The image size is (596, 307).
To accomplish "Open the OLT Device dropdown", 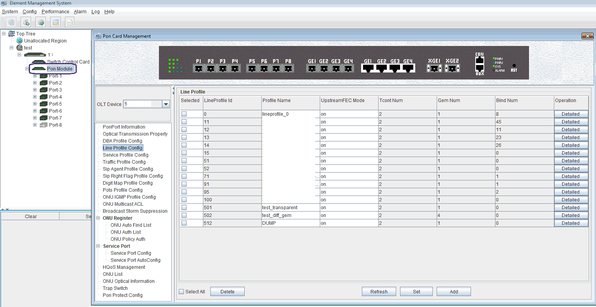I will coord(166,104).
